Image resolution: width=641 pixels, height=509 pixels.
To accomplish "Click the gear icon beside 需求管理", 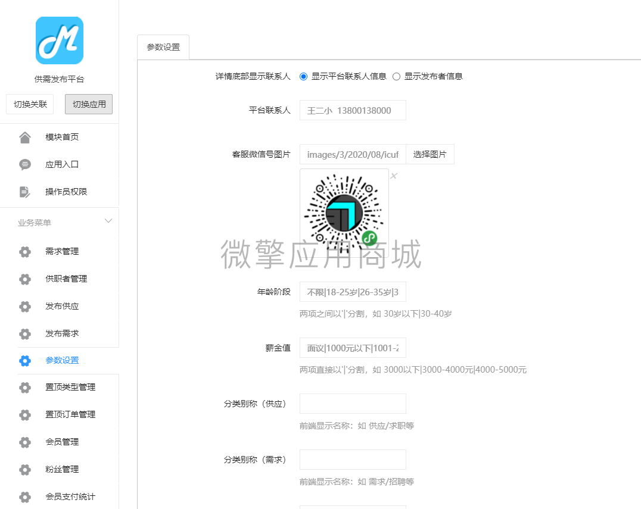I will [25, 252].
